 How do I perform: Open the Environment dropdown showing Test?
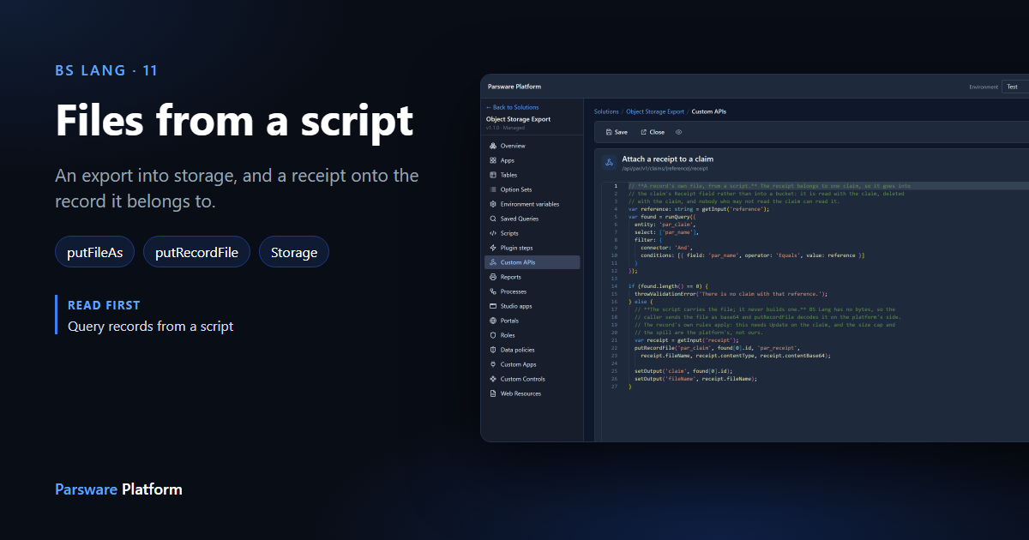tap(1015, 87)
